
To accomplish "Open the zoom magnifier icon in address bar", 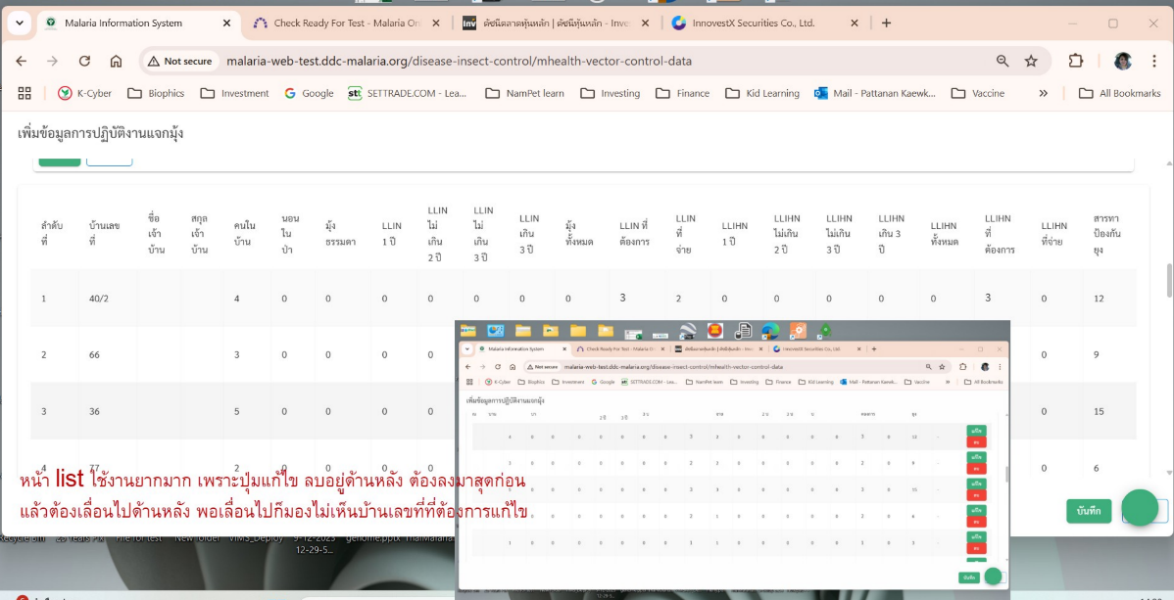I will (1003, 61).
